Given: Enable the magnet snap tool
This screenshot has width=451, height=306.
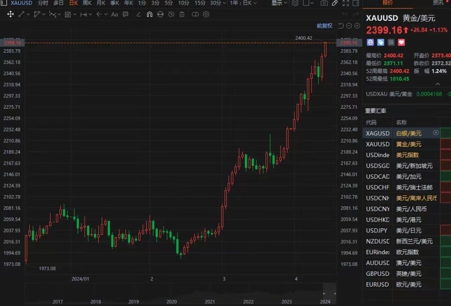Looking at the screenshot, I should (149, 14).
